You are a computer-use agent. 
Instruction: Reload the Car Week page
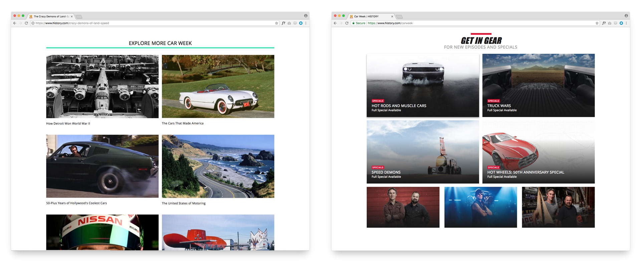[347, 23]
